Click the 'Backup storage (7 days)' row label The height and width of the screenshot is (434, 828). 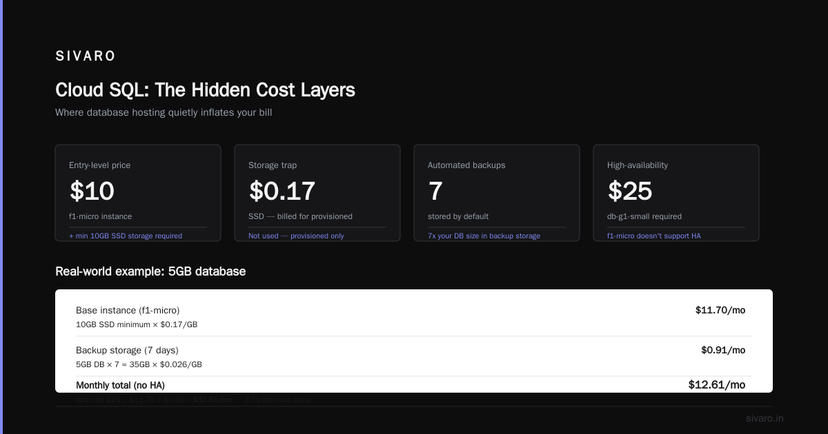[x=127, y=351]
